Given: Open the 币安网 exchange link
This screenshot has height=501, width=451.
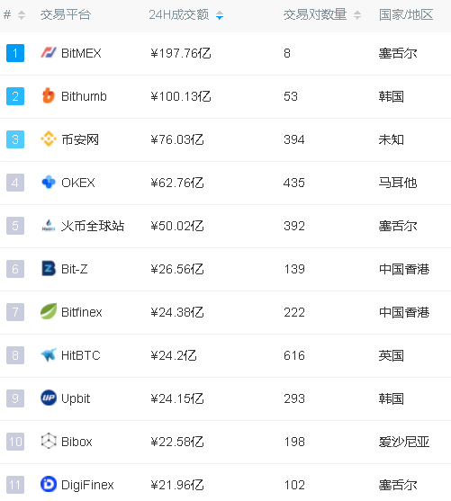Looking at the screenshot, I should pyautogui.click(x=80, y=139).
